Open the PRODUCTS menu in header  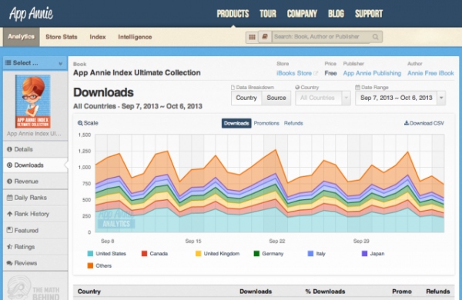[233, 14]
